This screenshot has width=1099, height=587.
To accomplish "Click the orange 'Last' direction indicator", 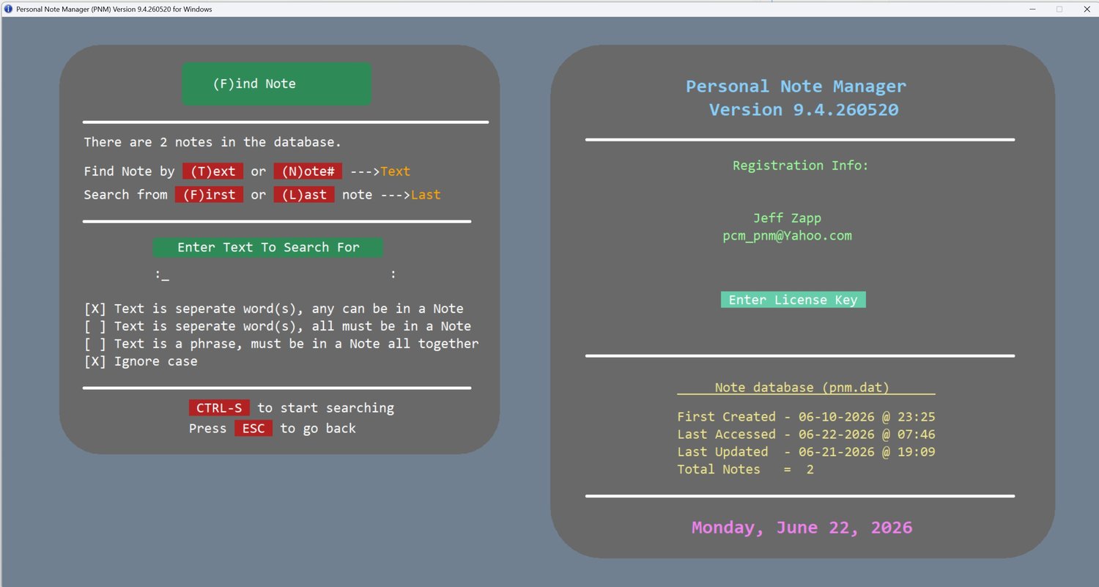I will pyautogui.click(x=426, y=195).
